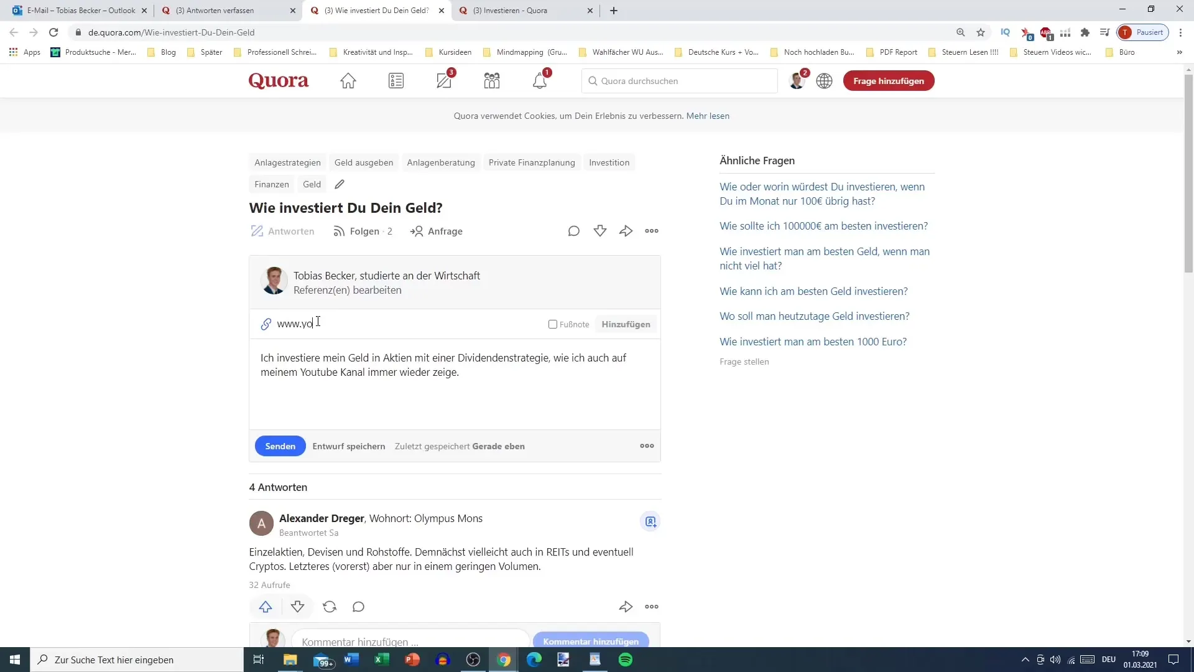This screenshot has width=1194, height=672.
Task: Open the 'Kursideen' bookmark folder
Action: (448, 52)
